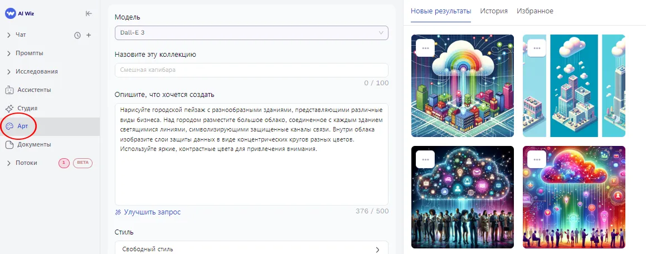
Task: Click the notification badge 1 near Потоки
Action: 64,163
